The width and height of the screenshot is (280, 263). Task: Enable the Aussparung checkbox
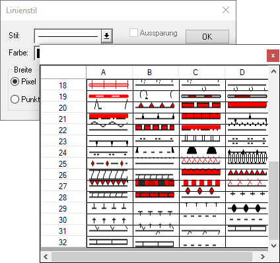coord(133,33)
